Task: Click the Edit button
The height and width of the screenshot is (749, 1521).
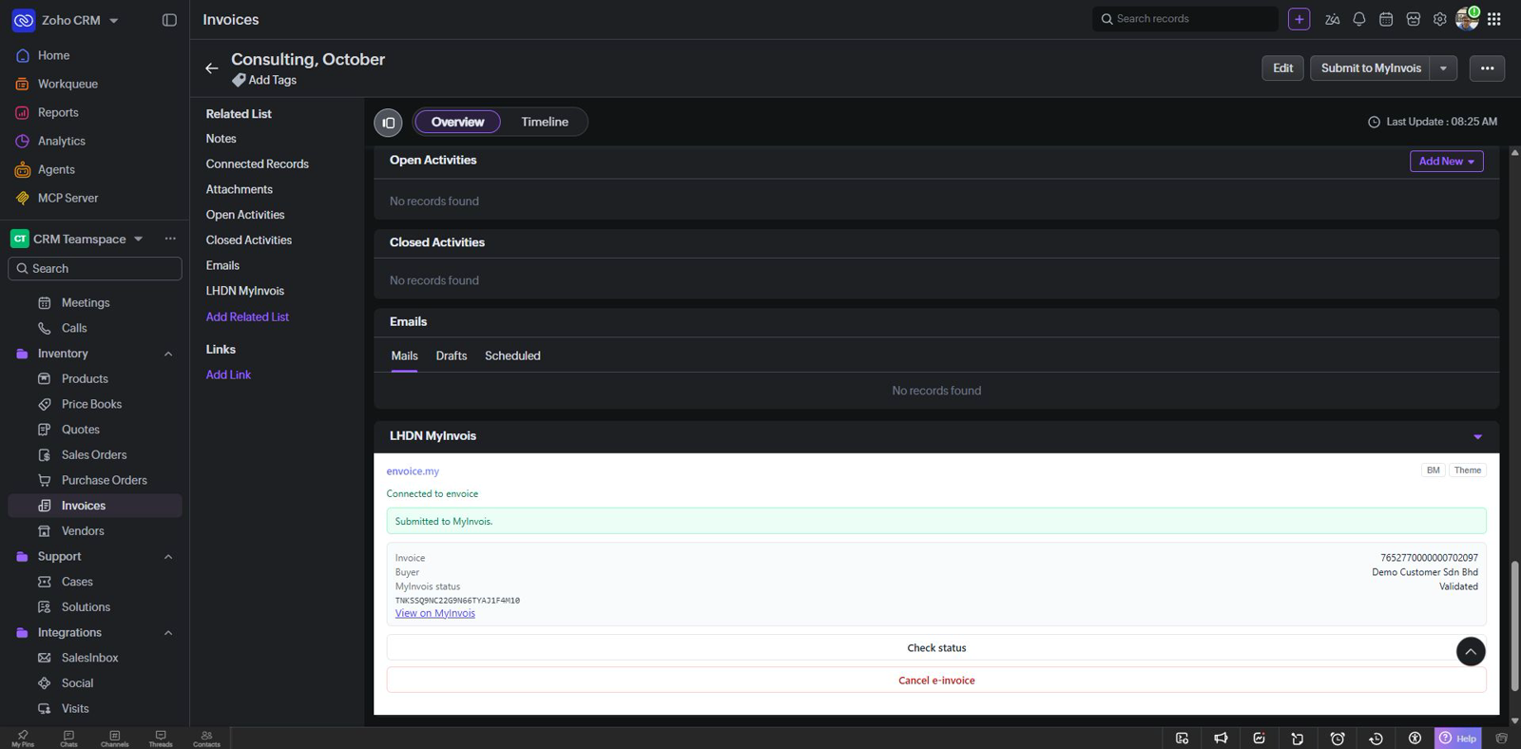Action: point(1282,68)
